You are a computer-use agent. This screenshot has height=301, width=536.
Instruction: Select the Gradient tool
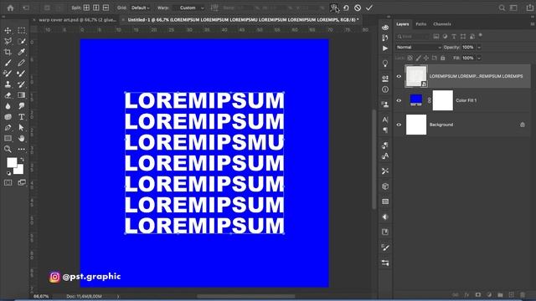click(21, 95)
